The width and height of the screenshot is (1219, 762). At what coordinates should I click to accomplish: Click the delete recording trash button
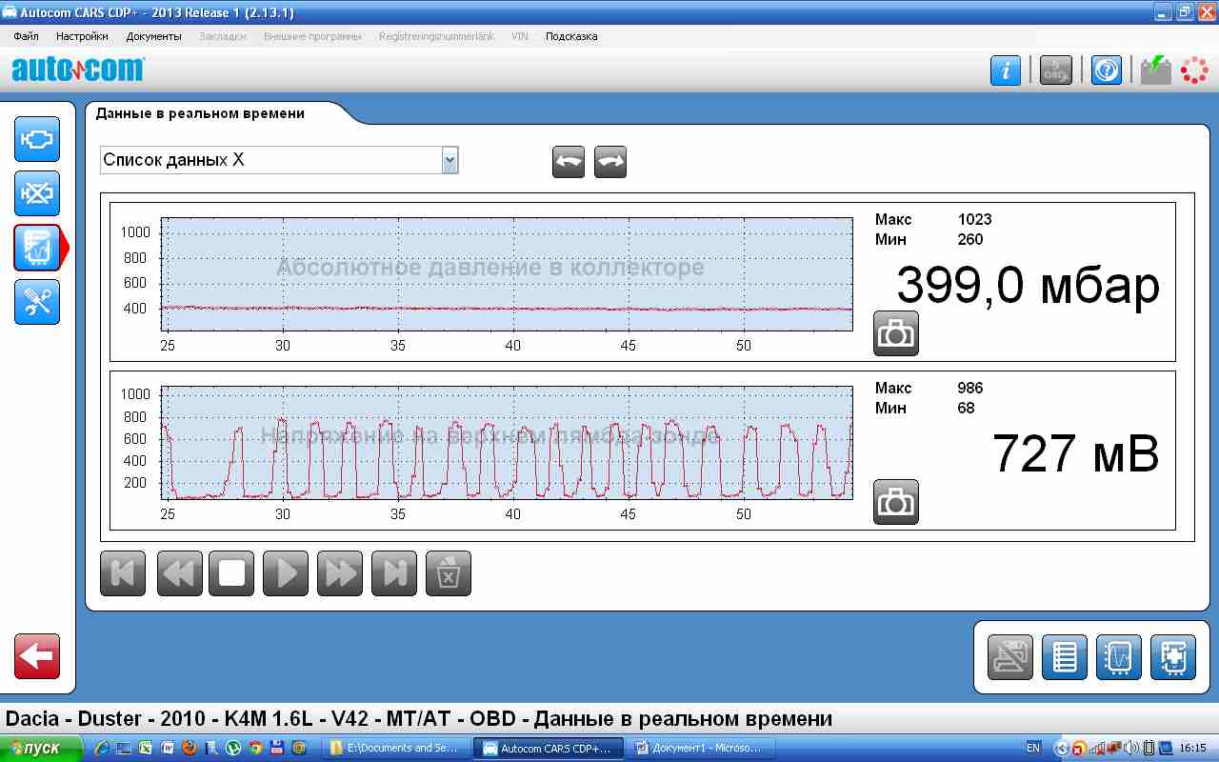(449, 573)
